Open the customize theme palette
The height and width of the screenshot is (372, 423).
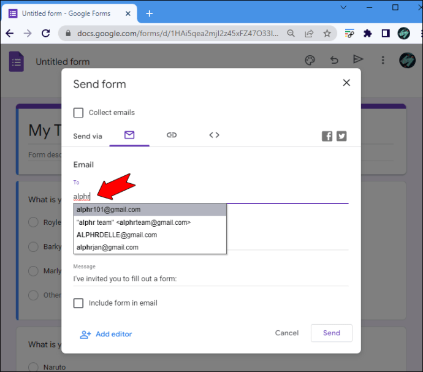tap(310, 60)
